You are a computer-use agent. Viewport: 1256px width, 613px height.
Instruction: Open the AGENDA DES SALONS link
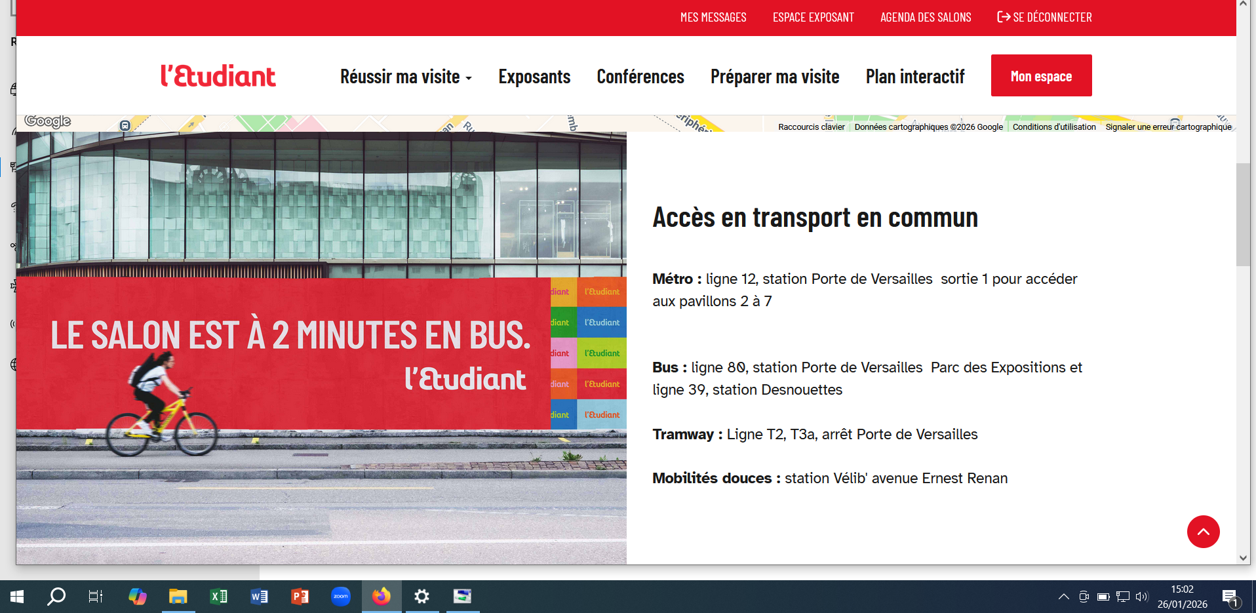click(x=925, y=18)
